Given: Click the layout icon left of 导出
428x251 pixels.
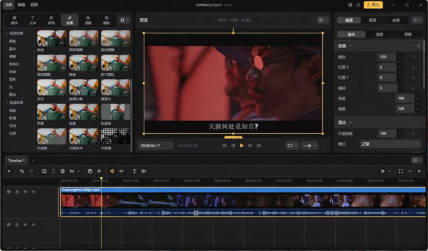Looking at the screenshot, I should pyautogui.click(x=350, y=5).
